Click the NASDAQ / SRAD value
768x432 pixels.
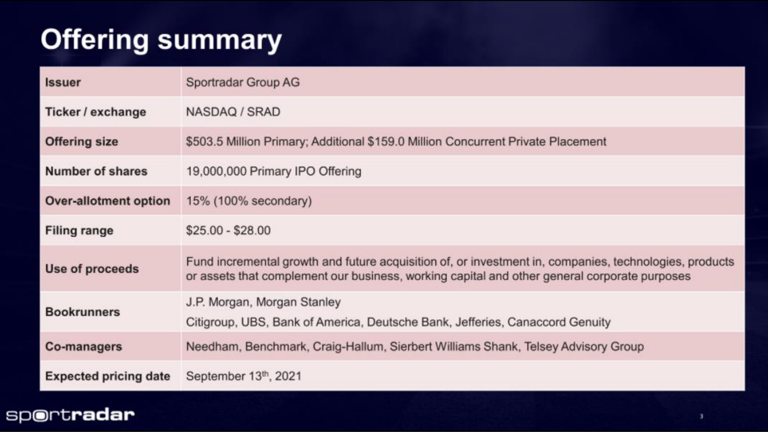tap(233, 112)
